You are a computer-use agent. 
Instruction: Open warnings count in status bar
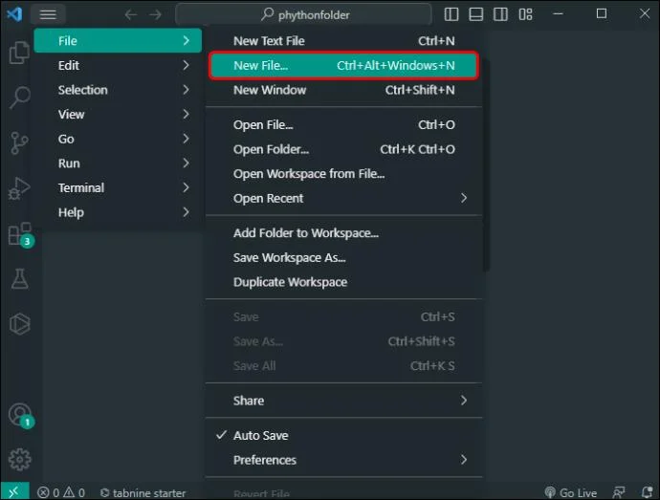pos(75,492)
